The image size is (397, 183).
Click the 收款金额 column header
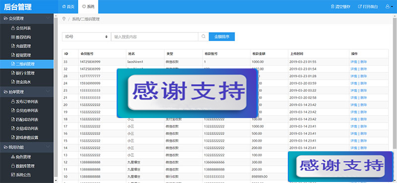coord(259,54)
